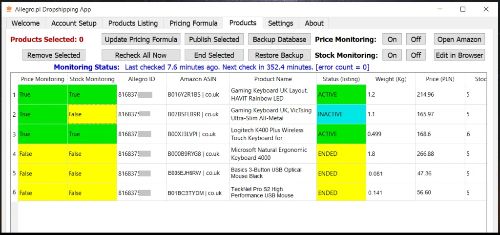Click the Edit in Browser button
Screen dimensions: 500x235
tap(459, 55)
